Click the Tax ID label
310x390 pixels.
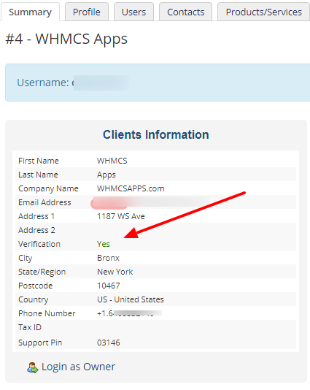(30, 327)
